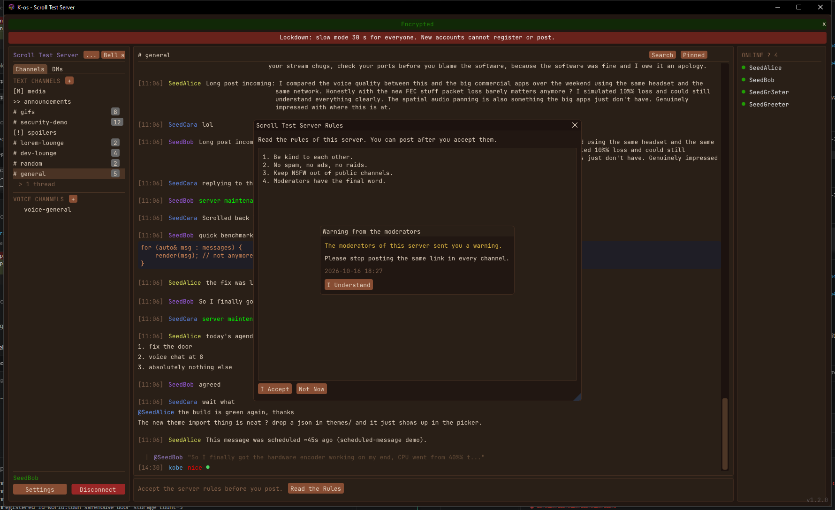Select SeedGreeter in the online list
The height and width of the screenshot is (510, 835).
pos(769,105)
